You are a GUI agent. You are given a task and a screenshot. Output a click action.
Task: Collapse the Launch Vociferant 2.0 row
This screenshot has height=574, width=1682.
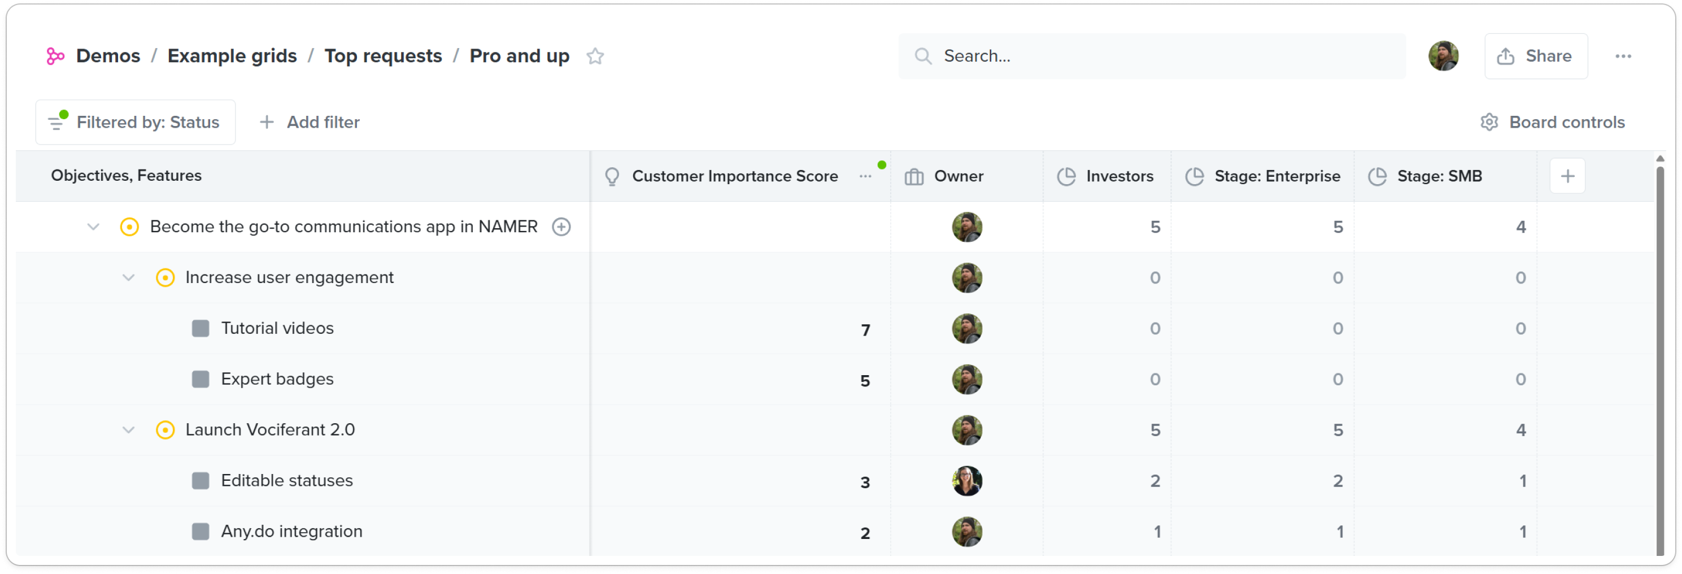coord(129,430)
